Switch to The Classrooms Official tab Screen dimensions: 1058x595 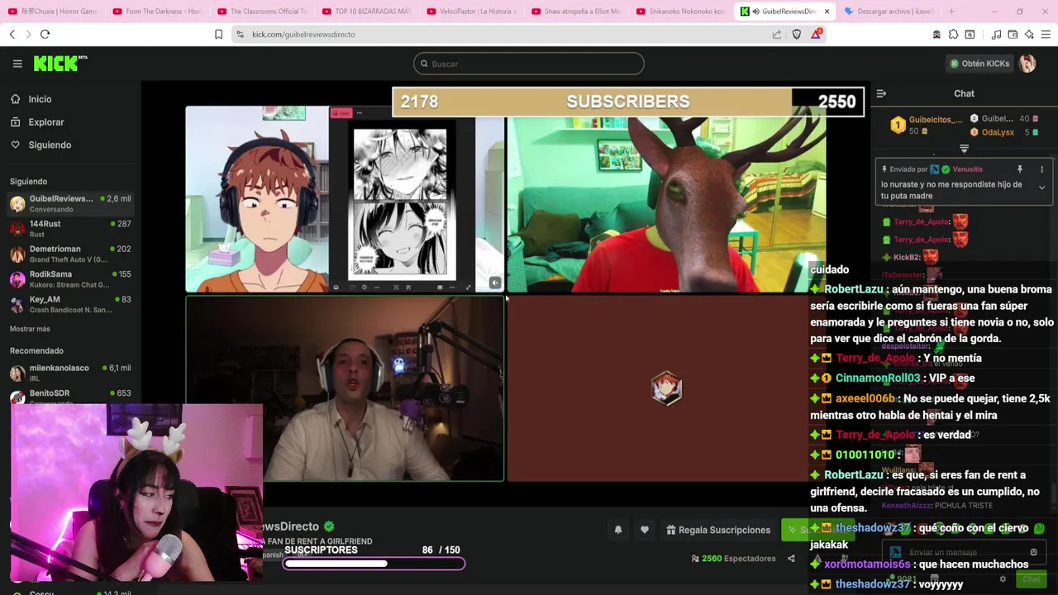[x=263, y=12]
